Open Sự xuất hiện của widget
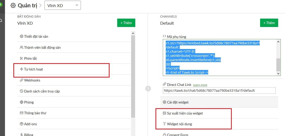The height and width of the screenshot is (136, 285). [x=185, y=113]
